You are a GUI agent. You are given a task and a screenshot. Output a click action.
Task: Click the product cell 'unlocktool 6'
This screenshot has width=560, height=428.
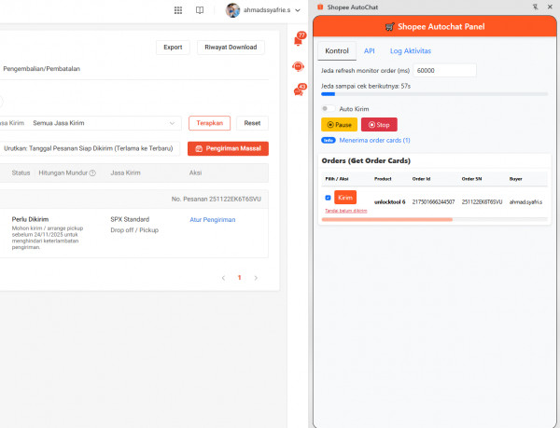[389, 201]
